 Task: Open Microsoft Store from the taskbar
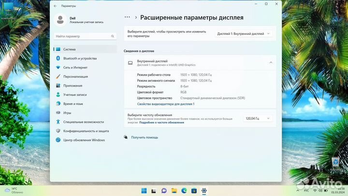click(194, 191)
